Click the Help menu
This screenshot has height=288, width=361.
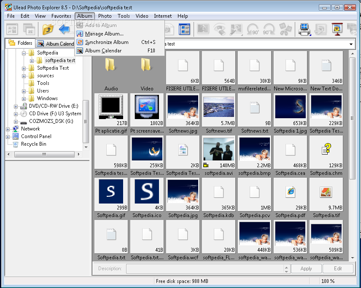tap(183, 16)
